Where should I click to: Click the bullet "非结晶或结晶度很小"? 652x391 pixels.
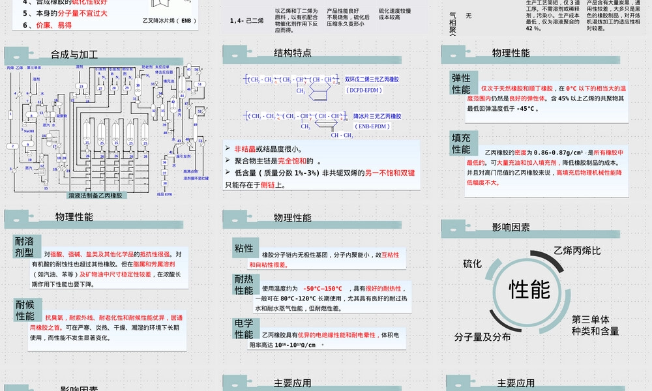268,149
